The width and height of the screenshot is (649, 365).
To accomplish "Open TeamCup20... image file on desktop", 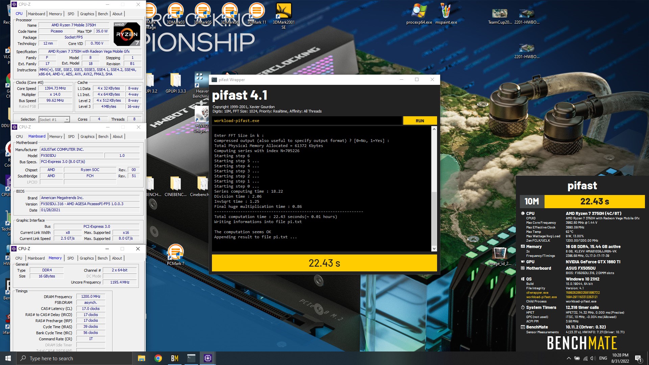I will (500, 16).
